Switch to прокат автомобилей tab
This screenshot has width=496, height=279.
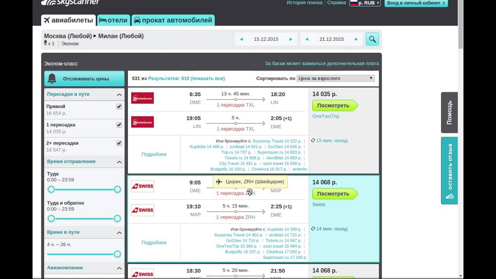pos(173,20)
